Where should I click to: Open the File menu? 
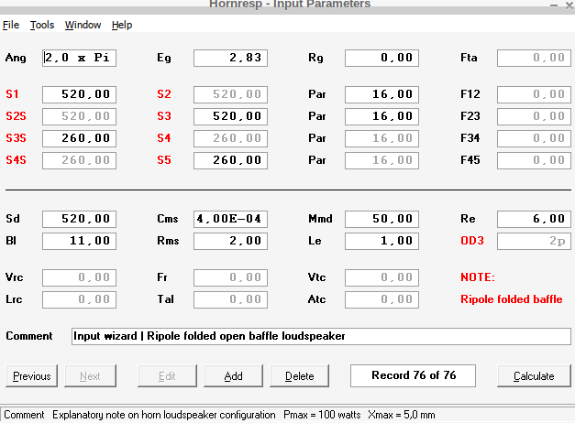(x=11, y=25)
